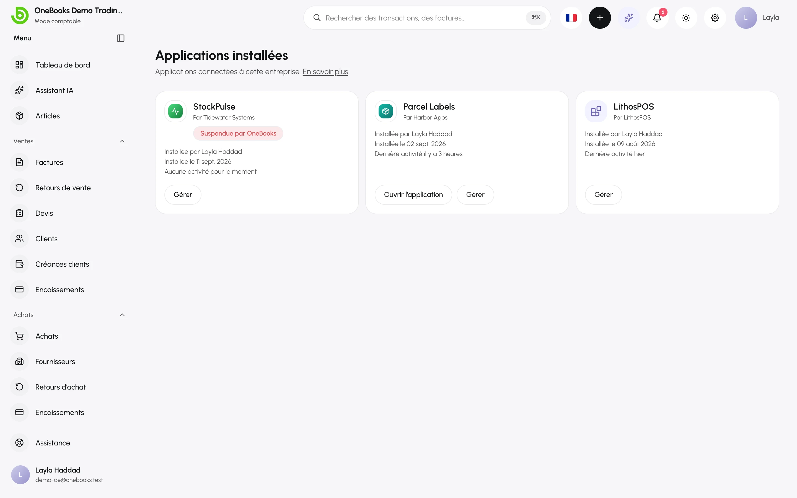797x498 pixels.
Task: Click the LithosPOS app icon
Action: pos(596,111)
